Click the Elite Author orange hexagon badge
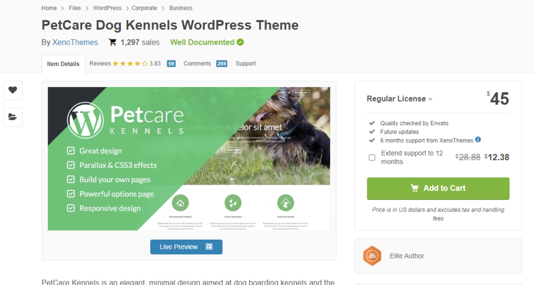534x285 pixels. pos(372,256)
